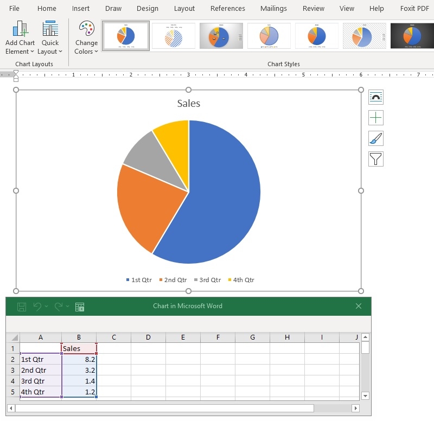The height and width of the screenshot is (421, 434).
Task: Click the Chart Elements plus button
Action: click(x=375, y=118)
